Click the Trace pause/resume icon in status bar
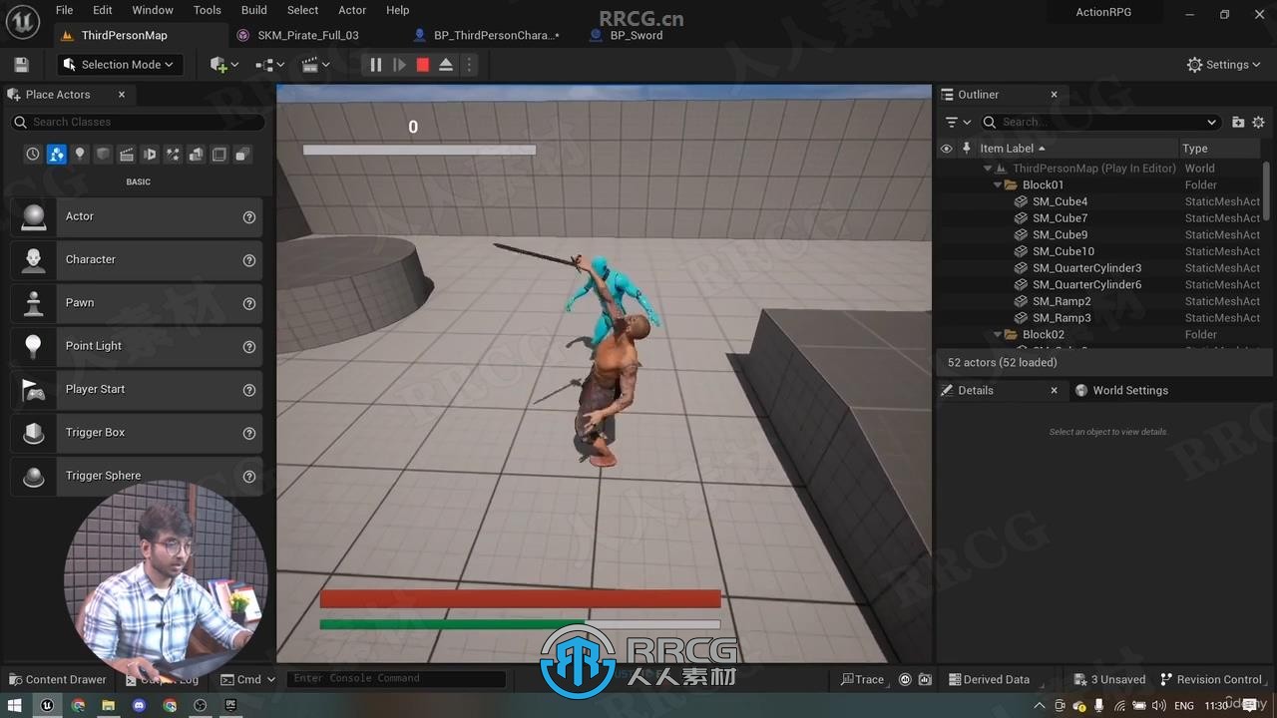This screenshot has width=1277, height=718. (906, 679)
